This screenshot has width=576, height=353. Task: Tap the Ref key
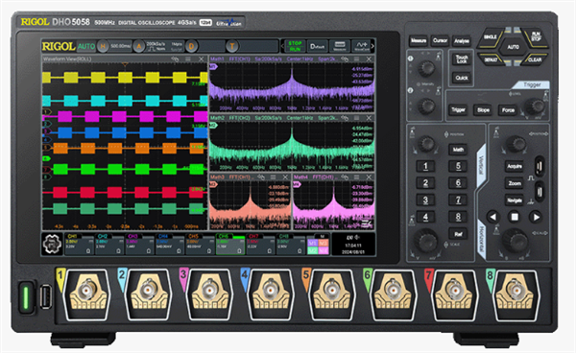(x=458, y=234)
